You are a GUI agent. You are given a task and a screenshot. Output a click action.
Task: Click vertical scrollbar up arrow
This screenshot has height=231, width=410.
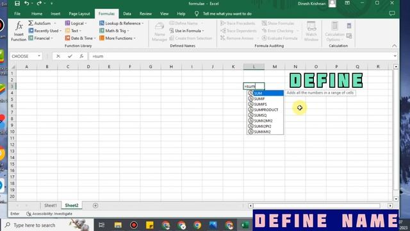pyautogui.click(x=396, y=67)
